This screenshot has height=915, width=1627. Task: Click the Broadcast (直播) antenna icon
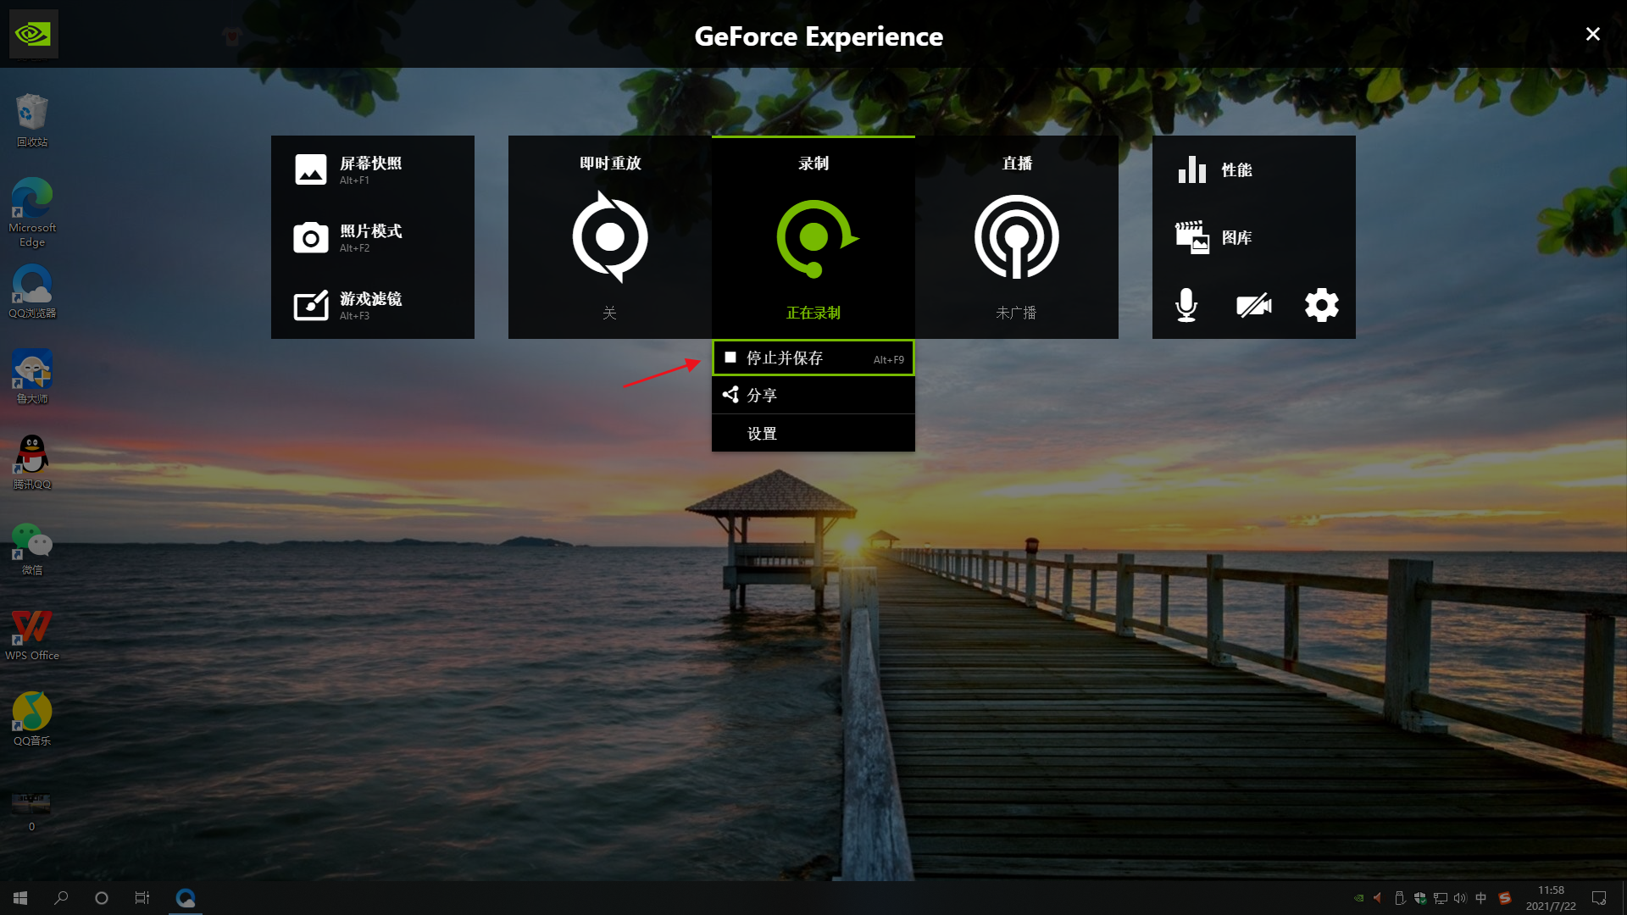point(1016,237)
